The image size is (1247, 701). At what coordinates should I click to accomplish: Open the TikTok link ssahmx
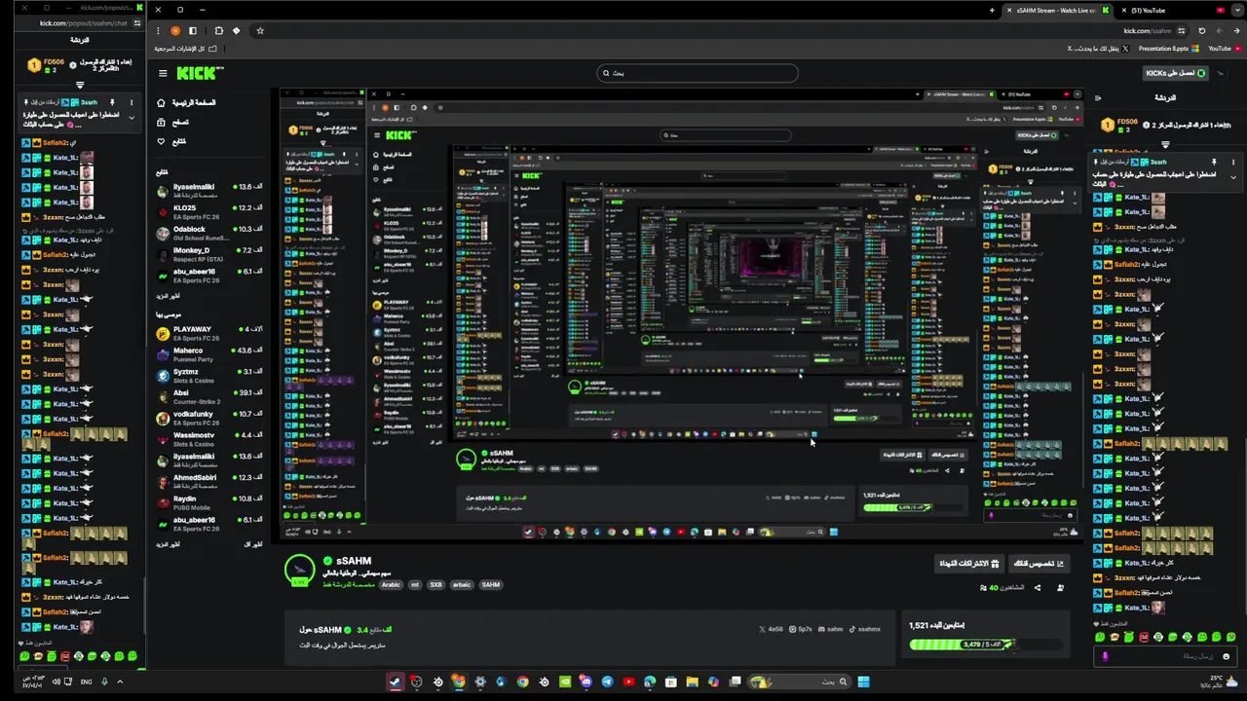pyautogui.click(x=865, y=630)
